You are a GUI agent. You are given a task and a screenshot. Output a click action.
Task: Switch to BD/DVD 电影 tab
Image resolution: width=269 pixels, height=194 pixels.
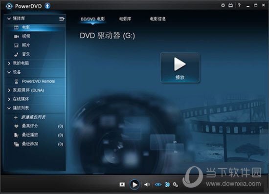[x=93, y=19]
